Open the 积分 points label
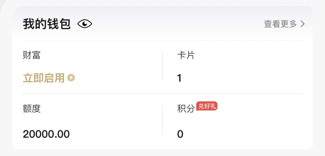The height and width of the screenshot is (156, 325). pos(186,109)
